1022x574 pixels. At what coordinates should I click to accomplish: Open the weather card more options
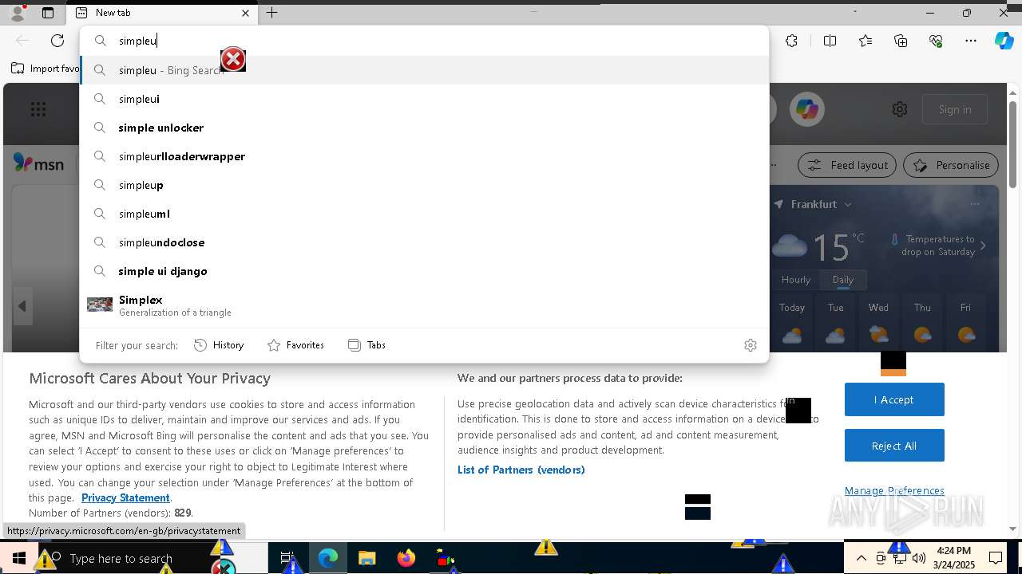click(975, 204)
